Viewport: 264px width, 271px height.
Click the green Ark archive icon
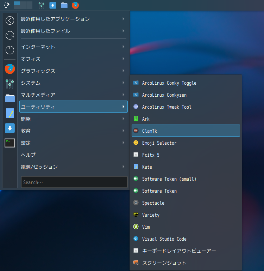(x=136, y=119)
